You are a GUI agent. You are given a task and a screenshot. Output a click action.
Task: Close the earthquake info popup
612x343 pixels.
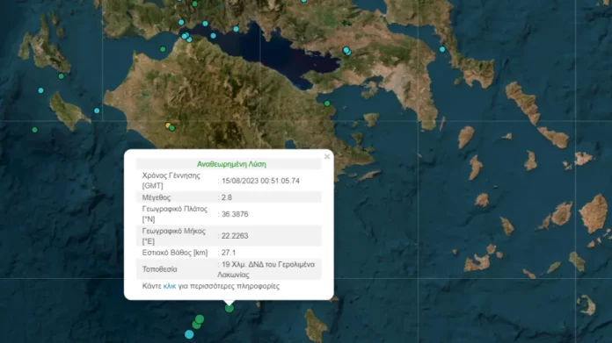point(327,156)
